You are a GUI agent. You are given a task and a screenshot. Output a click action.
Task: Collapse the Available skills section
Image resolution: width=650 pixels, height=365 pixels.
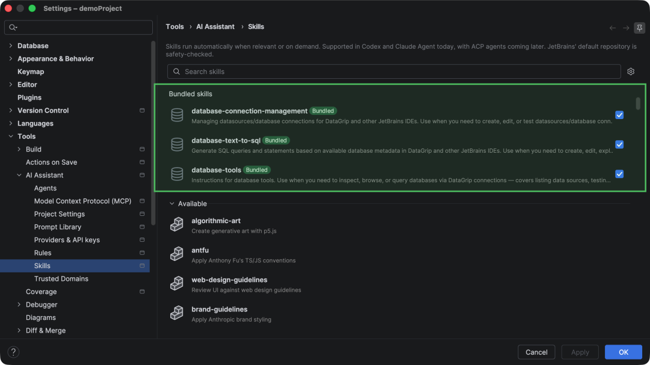pyautogui.click(x=172, y=204)
